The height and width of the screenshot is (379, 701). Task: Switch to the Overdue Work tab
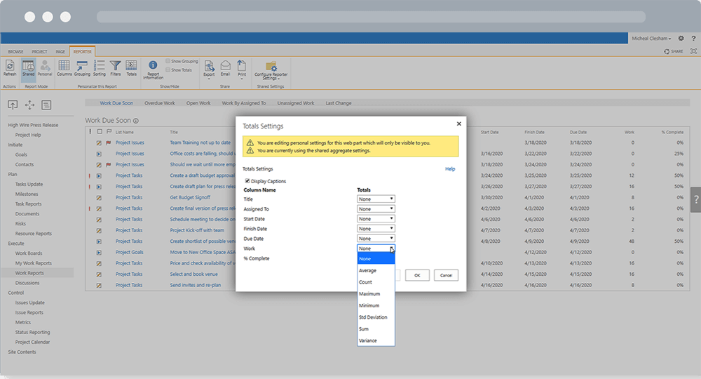point(159,103)
